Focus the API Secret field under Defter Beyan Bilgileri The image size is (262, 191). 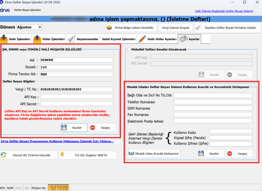tap(77, 104)
